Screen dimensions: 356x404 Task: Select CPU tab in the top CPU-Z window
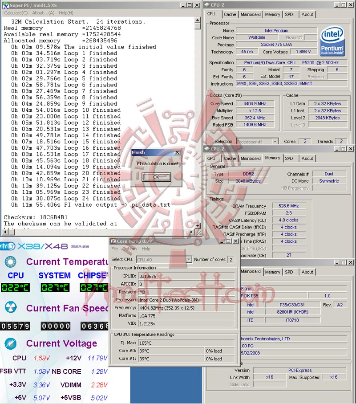(x=211, y=14)
